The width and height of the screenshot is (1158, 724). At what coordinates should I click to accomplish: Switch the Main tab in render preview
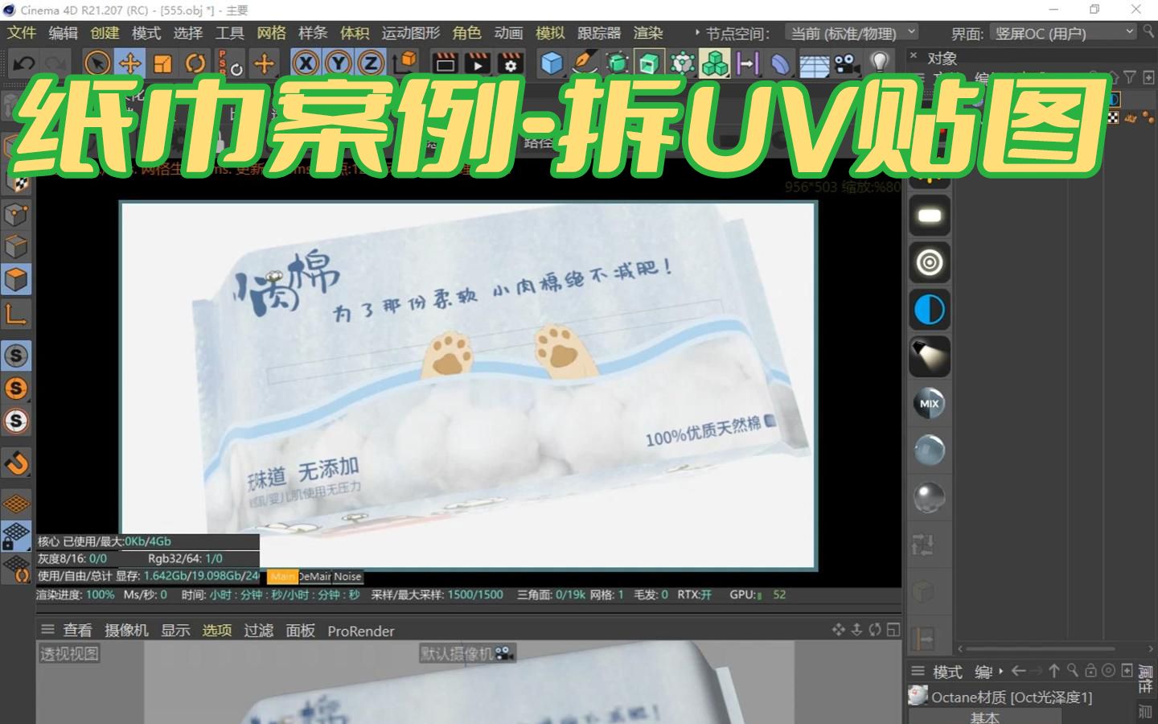(283, 576)
